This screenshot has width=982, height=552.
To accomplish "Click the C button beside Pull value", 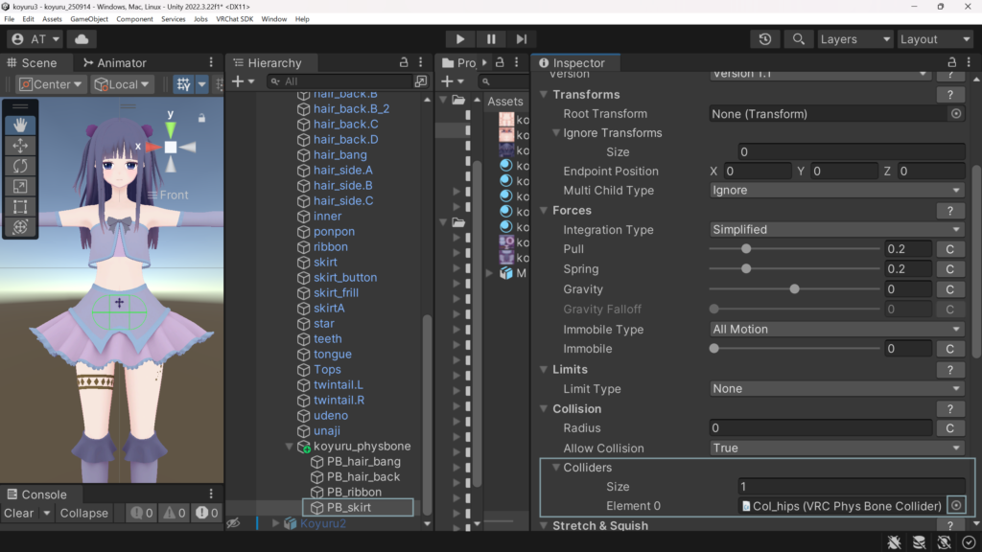I will (x=949, y=249).
